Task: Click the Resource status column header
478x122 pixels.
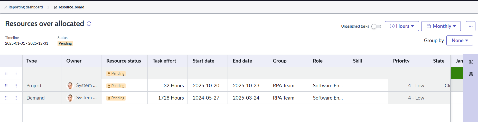Action: point(124,61)
